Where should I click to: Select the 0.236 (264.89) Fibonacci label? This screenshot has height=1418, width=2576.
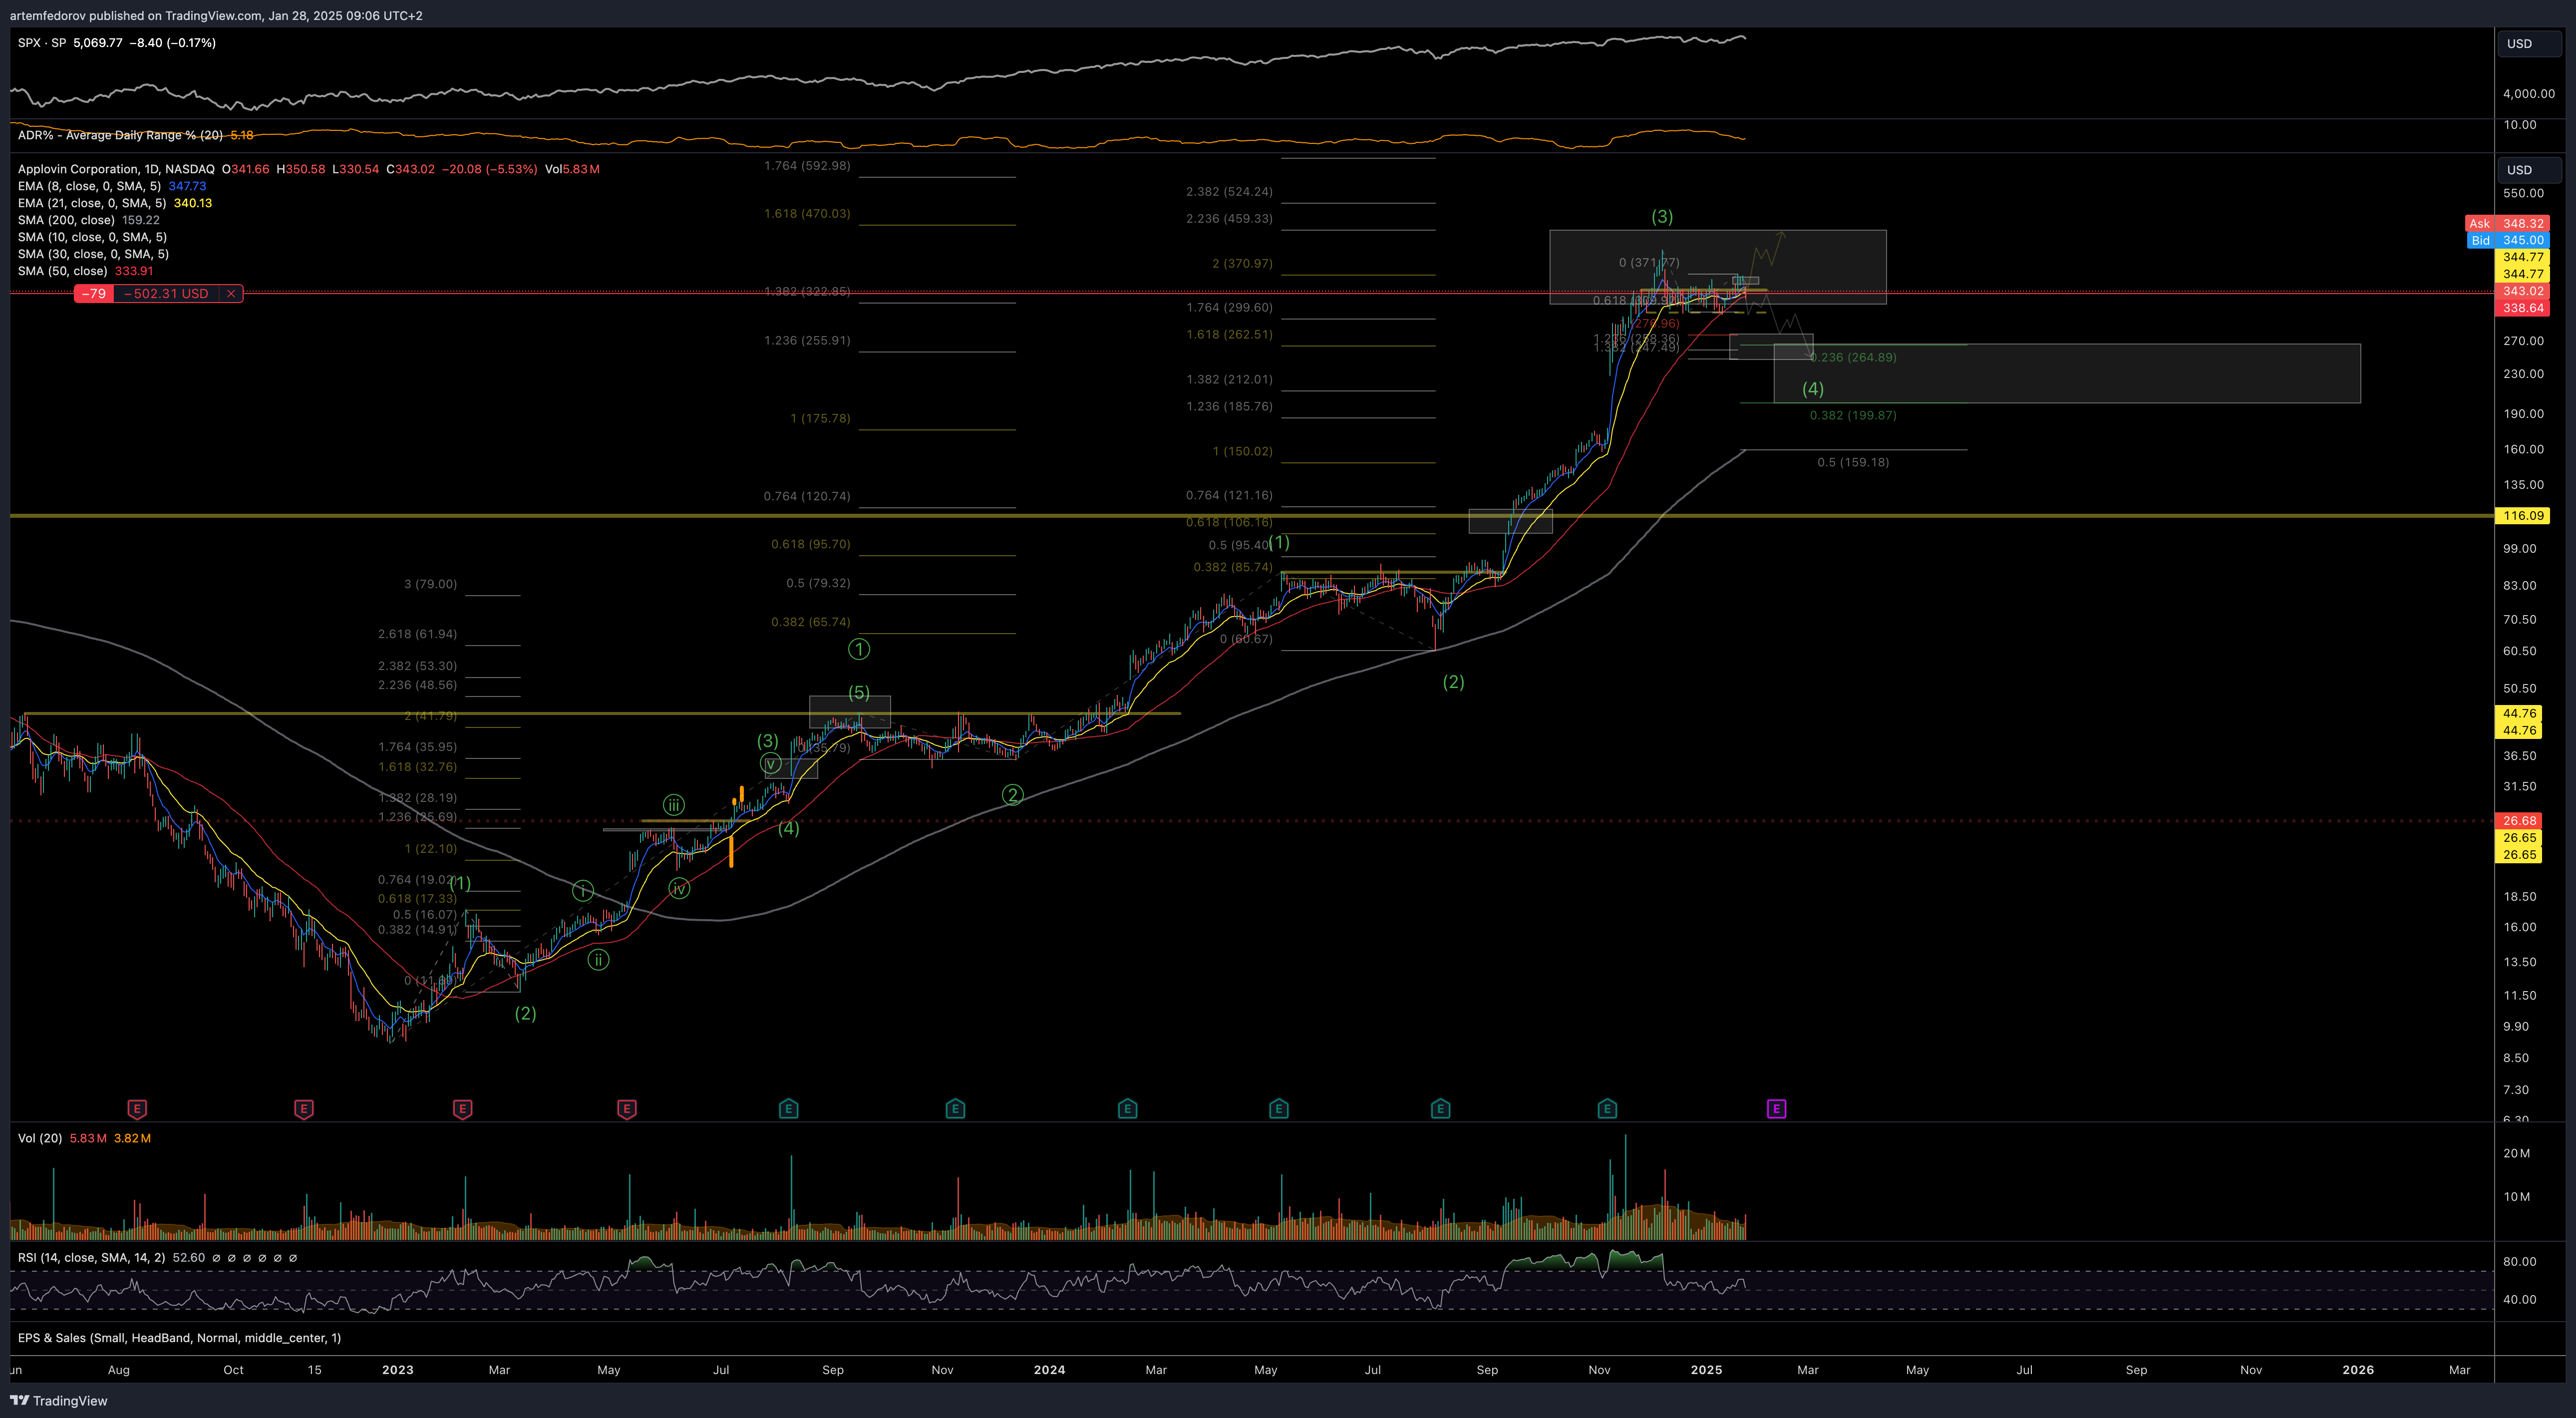coord(1853,358)
